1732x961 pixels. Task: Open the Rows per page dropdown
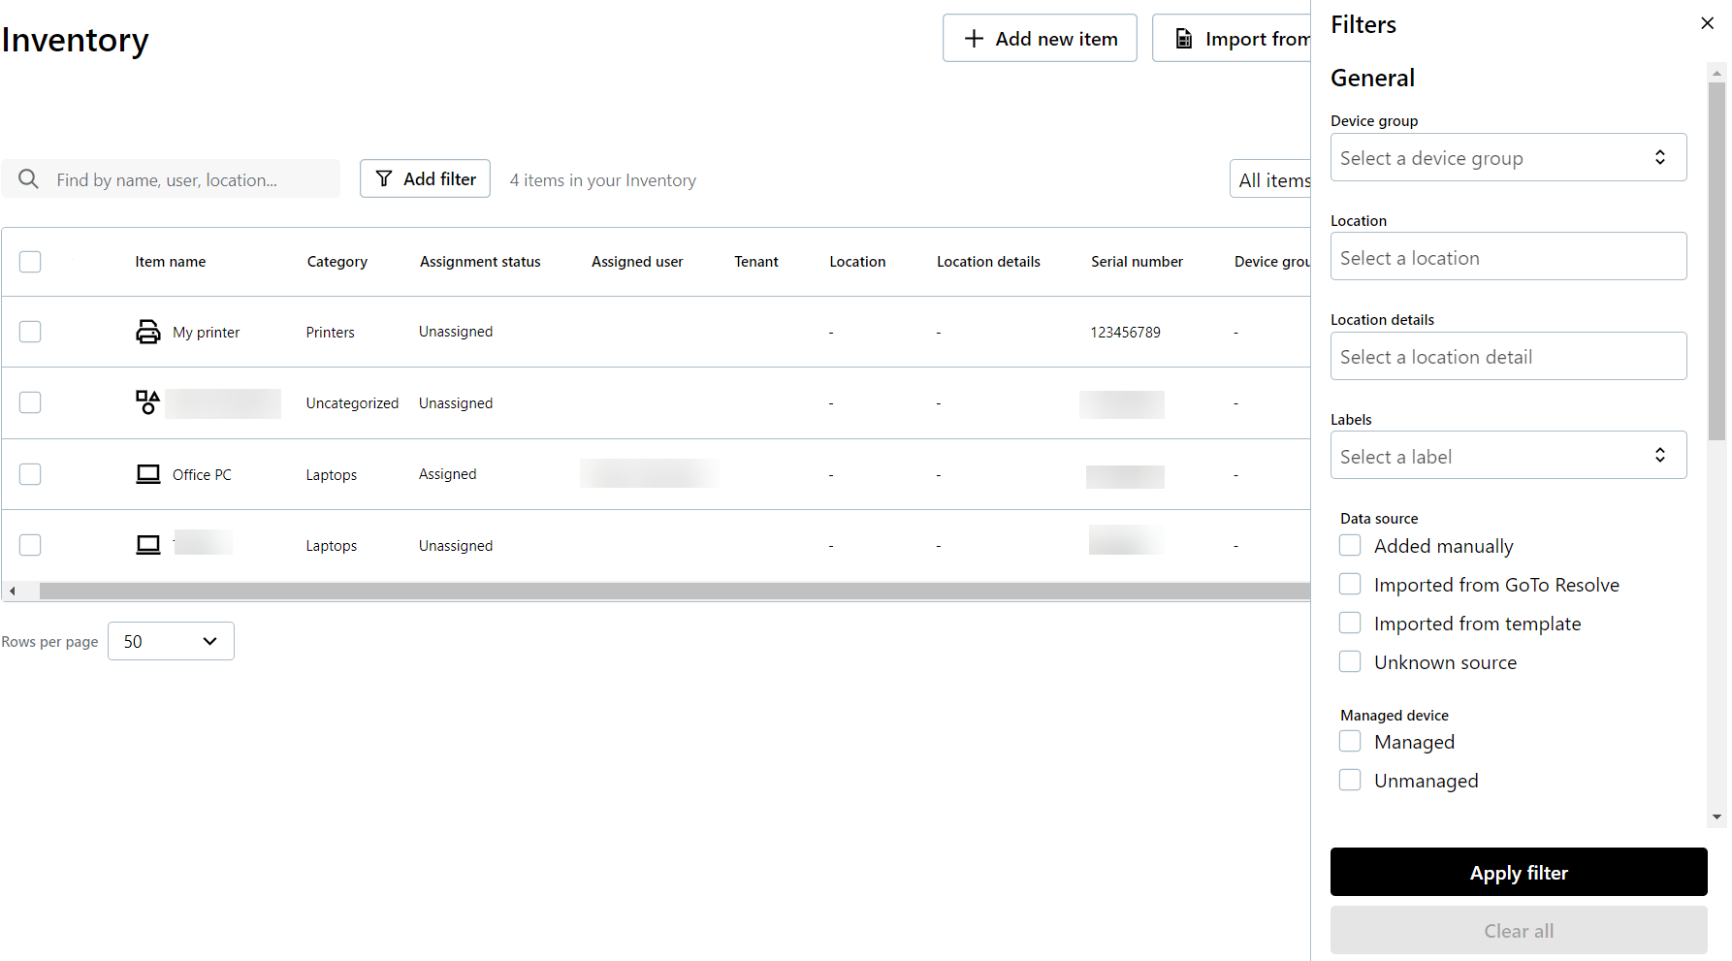[x=171, y=641]
